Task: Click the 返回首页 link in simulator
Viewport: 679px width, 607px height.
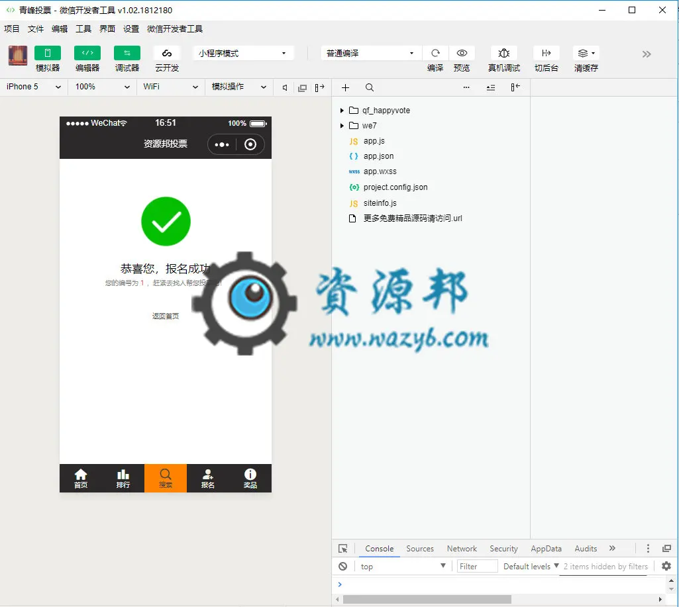Action: pos(166,316)
